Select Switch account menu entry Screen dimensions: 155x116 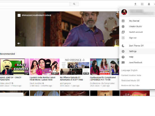pos(137,32)
